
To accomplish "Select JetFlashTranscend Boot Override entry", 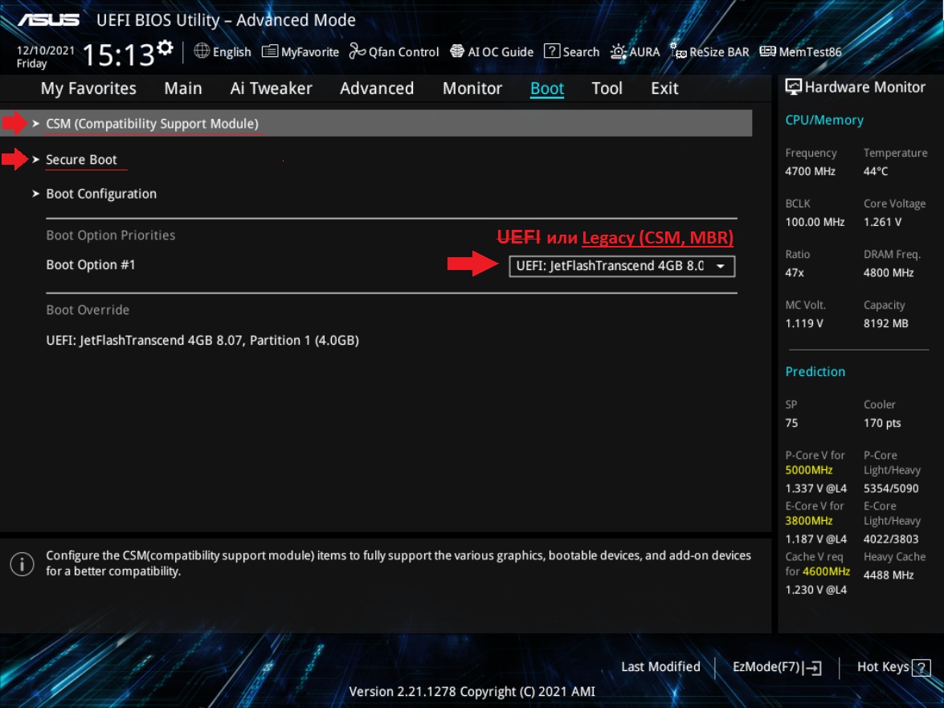I will click(202, 341).
